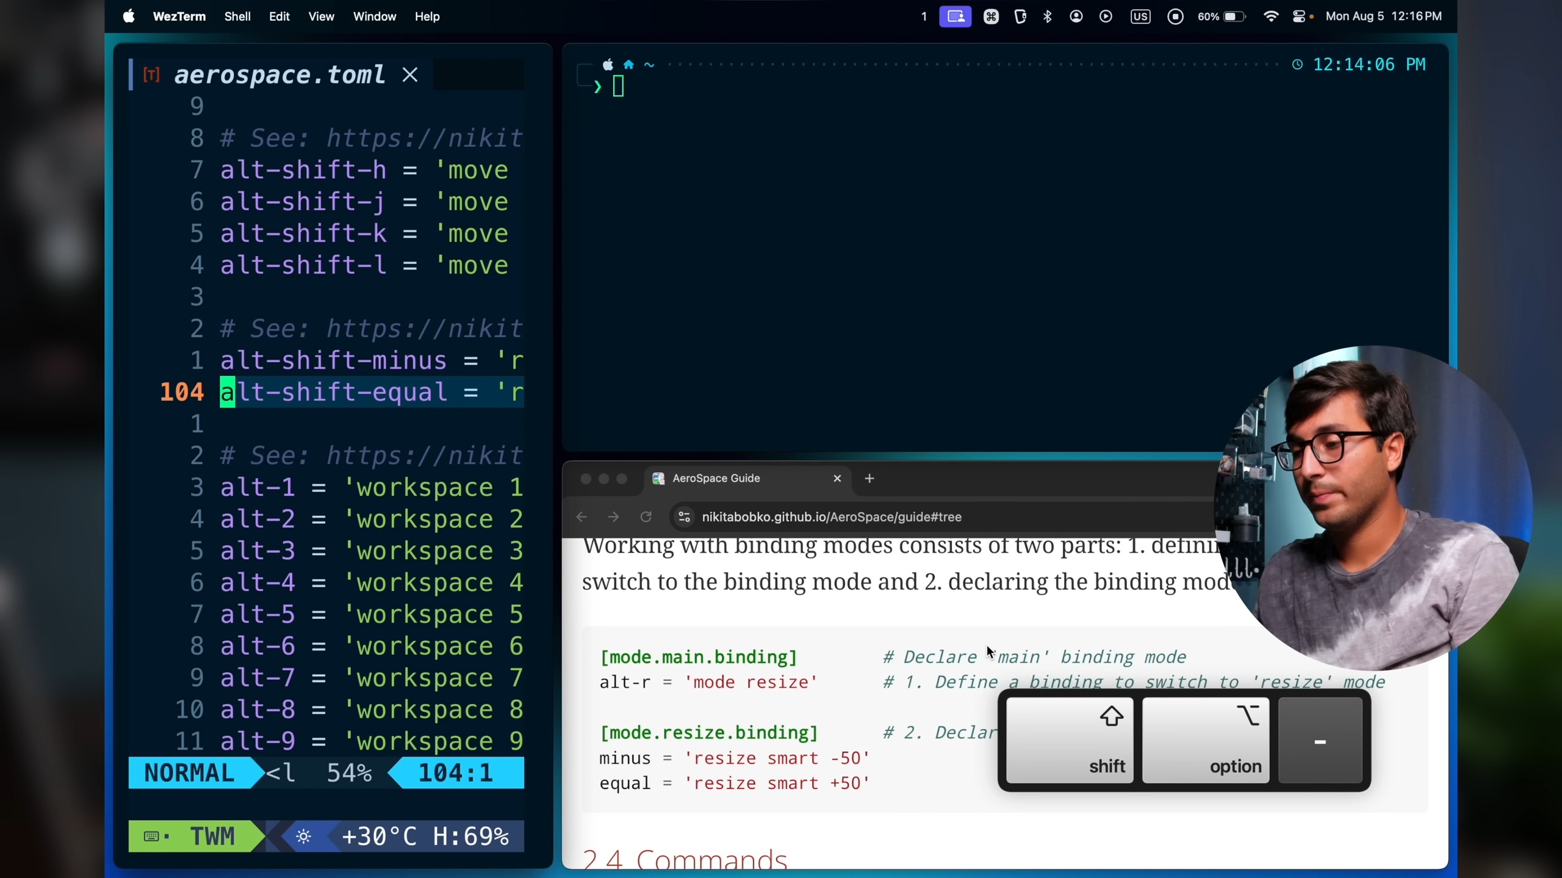Click the terminal prompt in right pane
1562x878 pixels.
pos(618,87)
